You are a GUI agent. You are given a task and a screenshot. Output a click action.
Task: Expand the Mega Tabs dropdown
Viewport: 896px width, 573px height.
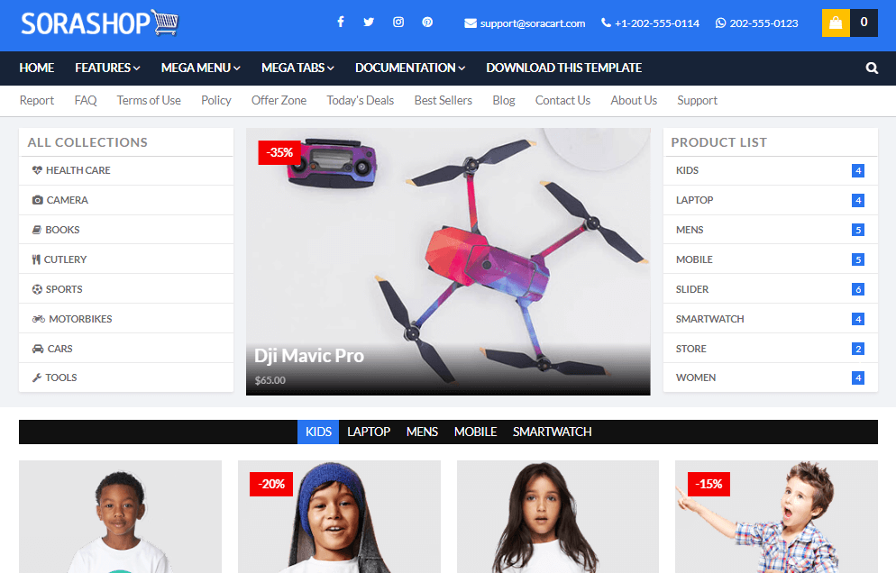[297, 68]
